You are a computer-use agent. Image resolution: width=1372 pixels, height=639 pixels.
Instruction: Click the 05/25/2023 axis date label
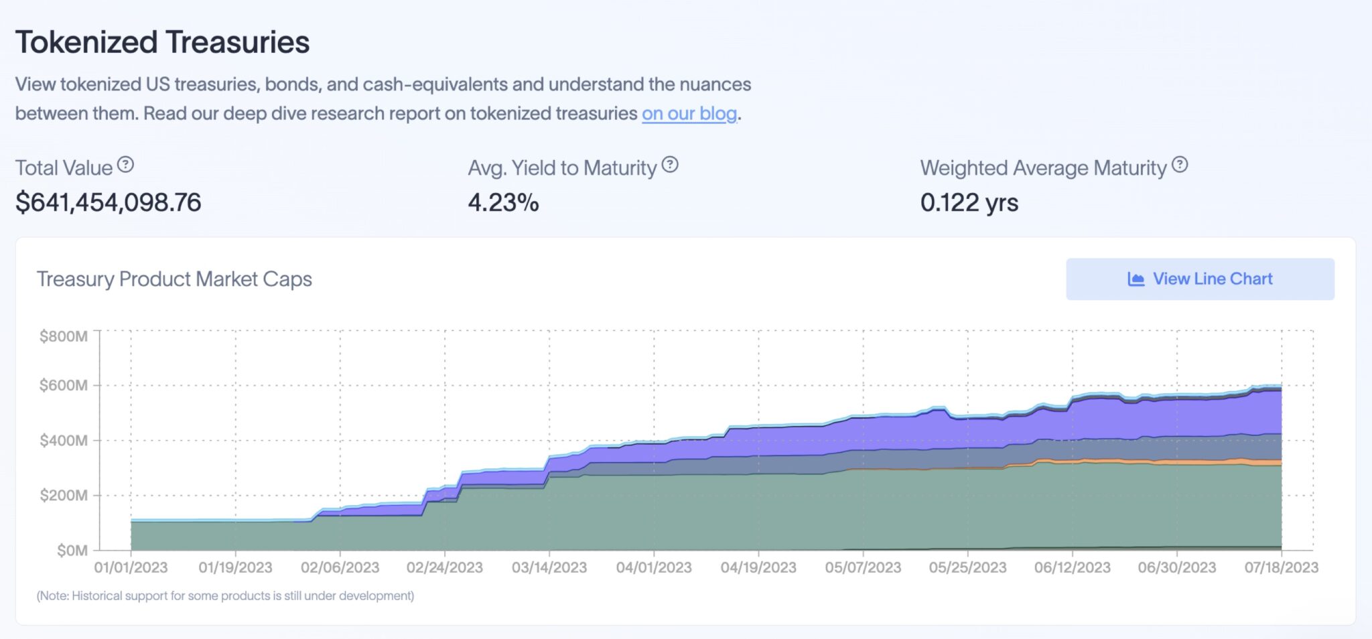click(x=968, y=568)
